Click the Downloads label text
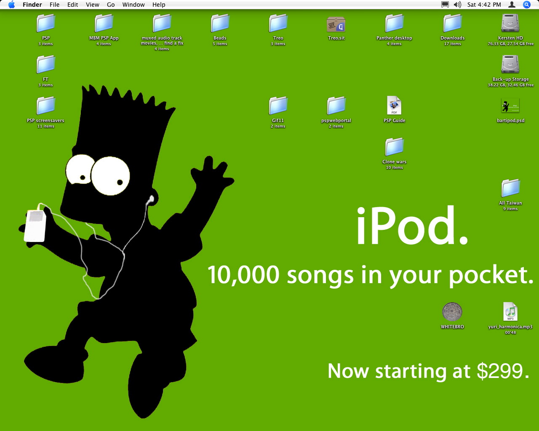This screenshot has width=539, height=431. tap(452, 38)
